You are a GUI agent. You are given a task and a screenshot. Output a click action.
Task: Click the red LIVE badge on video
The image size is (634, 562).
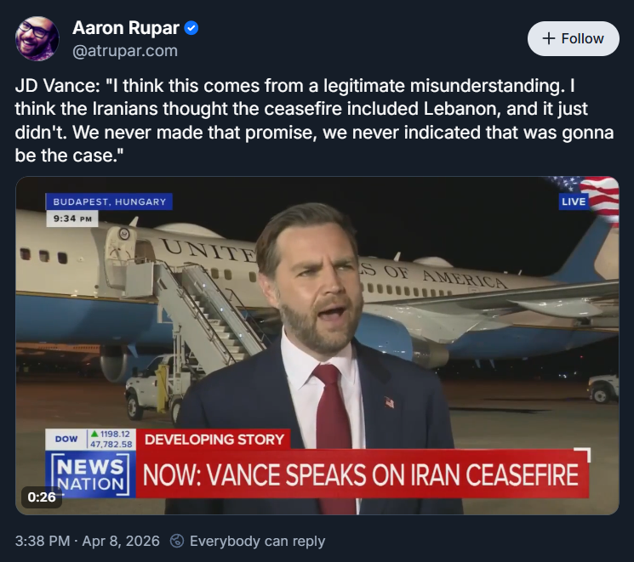[574, 202]
